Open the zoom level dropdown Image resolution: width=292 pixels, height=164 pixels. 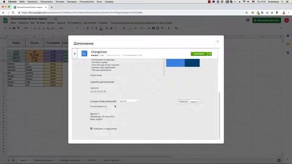(27, 28)
